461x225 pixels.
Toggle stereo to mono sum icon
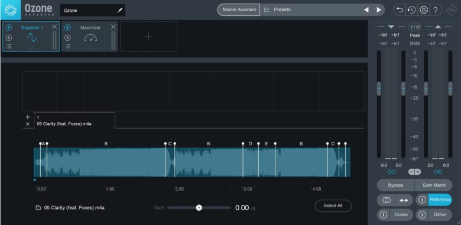(387, 200)
